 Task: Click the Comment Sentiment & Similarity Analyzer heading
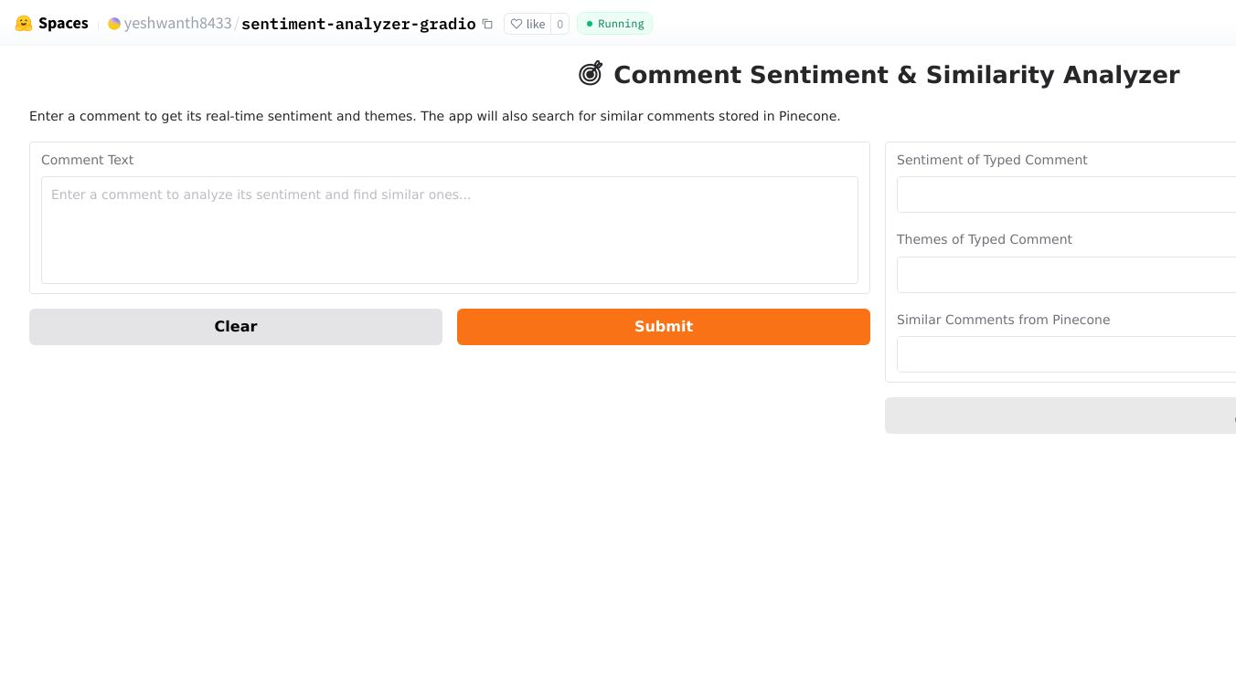tap(896, 75)
